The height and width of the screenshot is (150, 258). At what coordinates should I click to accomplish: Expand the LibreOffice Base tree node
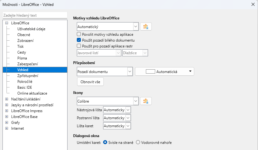tap(7, 117)
